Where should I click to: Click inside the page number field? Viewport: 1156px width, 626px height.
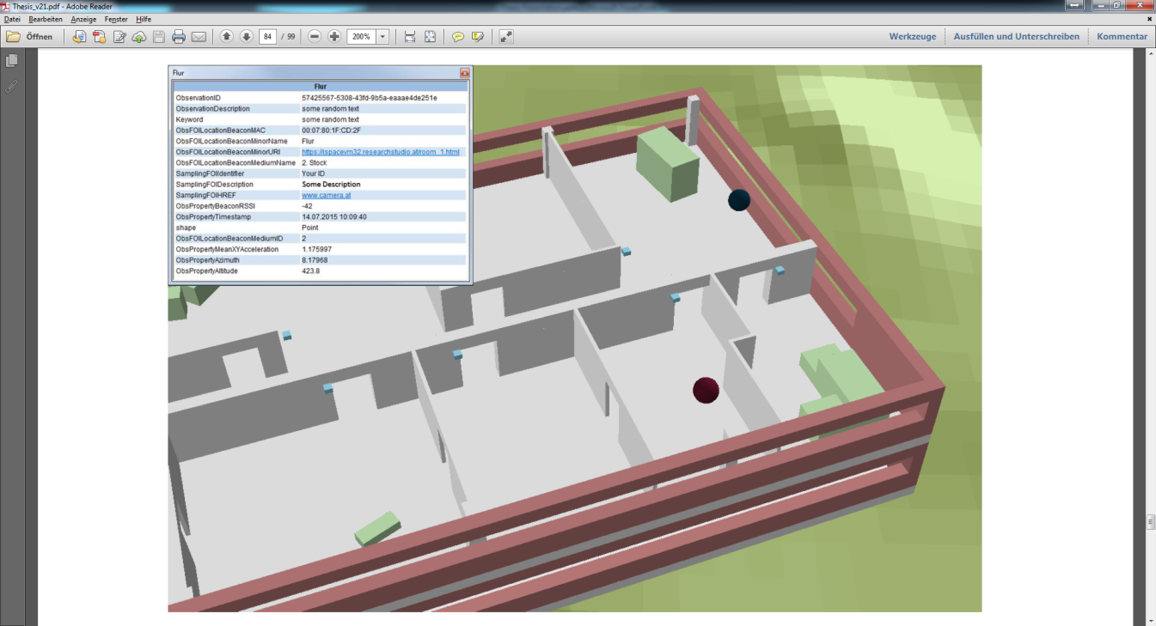pos(268,36)
